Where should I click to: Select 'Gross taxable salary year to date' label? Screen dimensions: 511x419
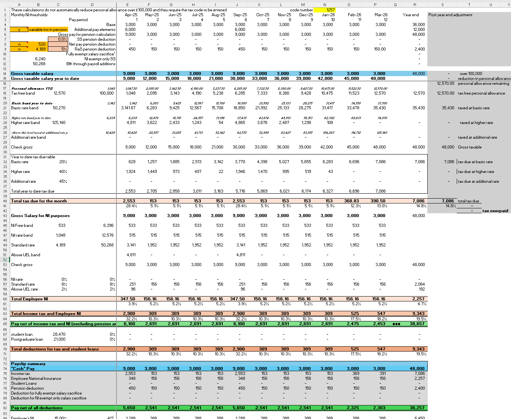[45, 78]
